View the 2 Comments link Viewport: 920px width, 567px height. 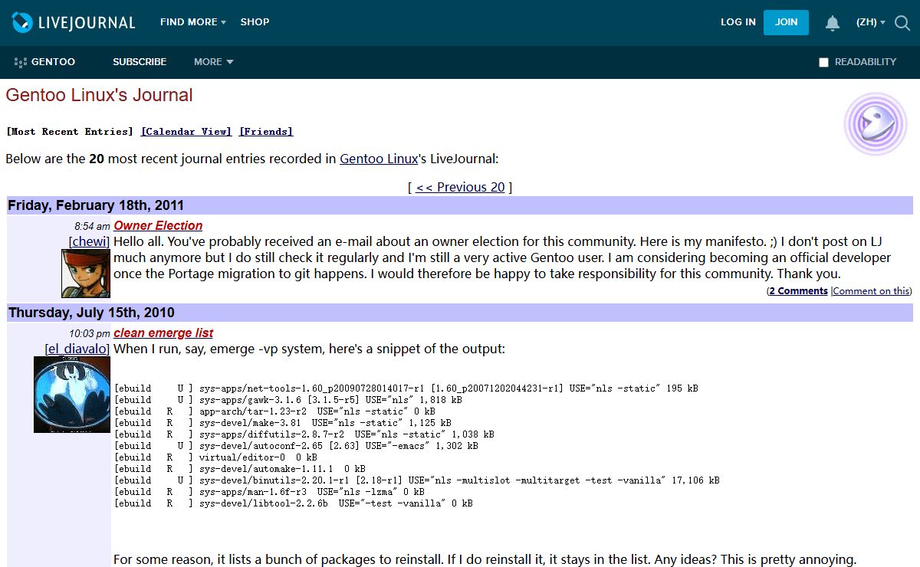pyautogui.click(x=798, y=291)
